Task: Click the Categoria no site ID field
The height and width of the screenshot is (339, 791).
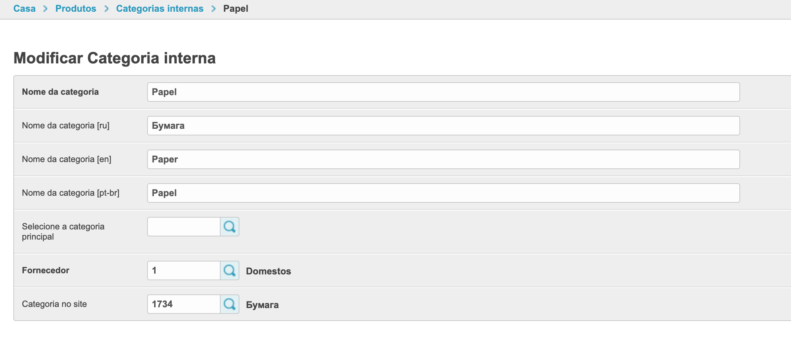Action: click(183, 304)
